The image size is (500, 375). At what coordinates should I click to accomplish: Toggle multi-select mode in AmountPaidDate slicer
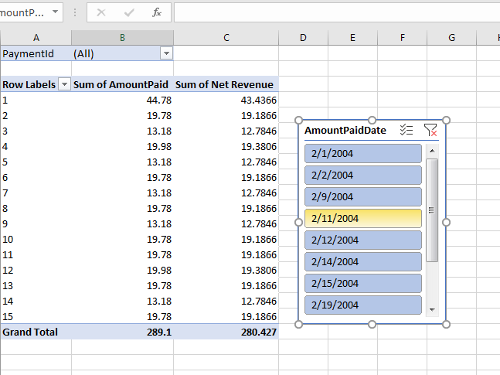point(406,130)
